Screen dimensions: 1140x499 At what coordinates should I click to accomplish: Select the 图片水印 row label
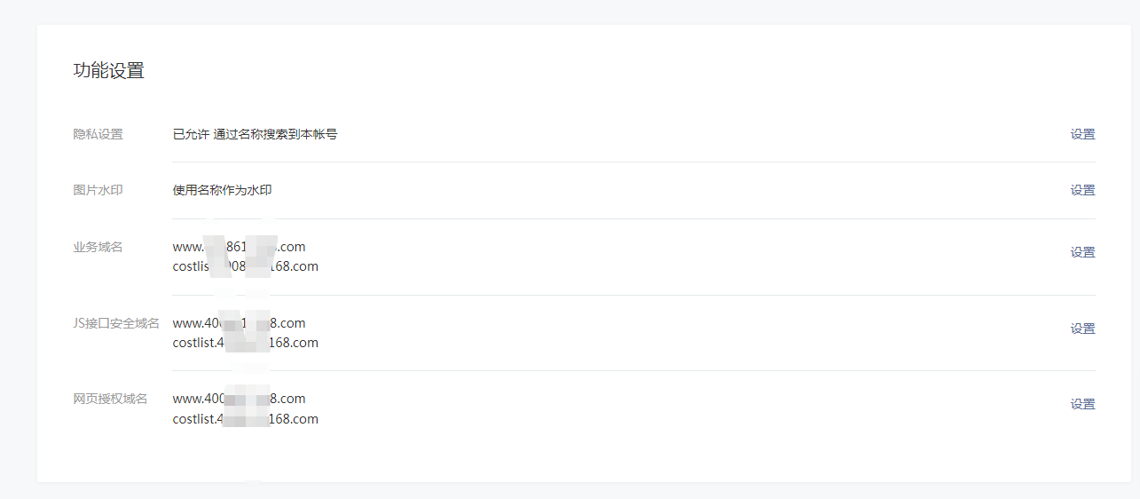(98, 190)
